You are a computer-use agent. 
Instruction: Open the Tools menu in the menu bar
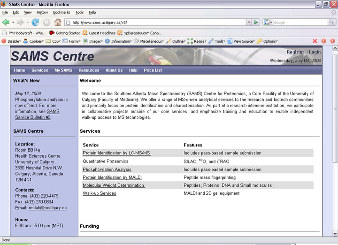coord(79,12)
